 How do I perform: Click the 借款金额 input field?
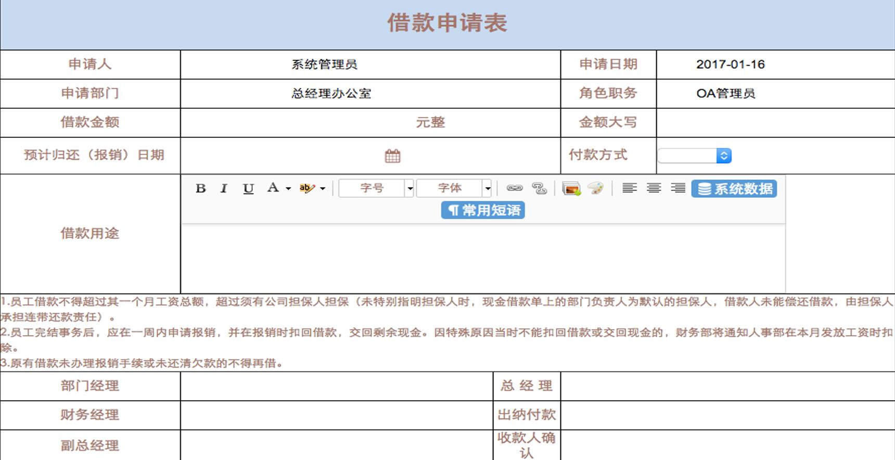coord(297,123)
